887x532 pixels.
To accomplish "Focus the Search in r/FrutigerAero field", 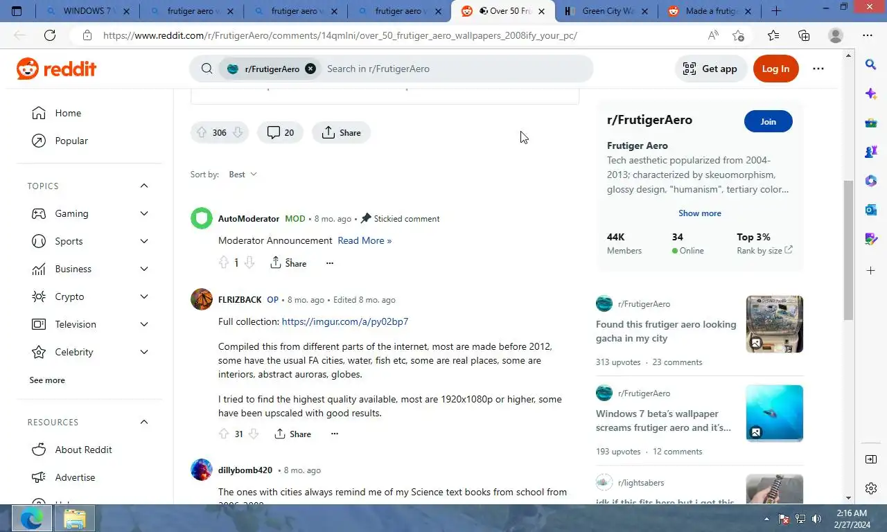I will [457, 69].
